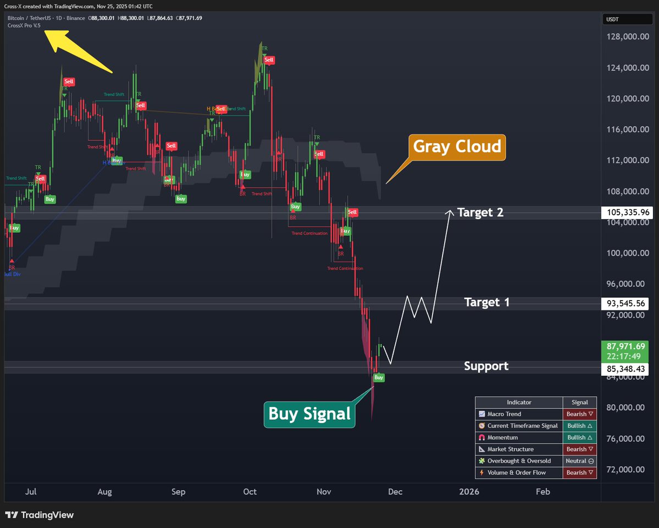
Task: Select the 85,348.43 price label
Action: [x=625, y=369]
